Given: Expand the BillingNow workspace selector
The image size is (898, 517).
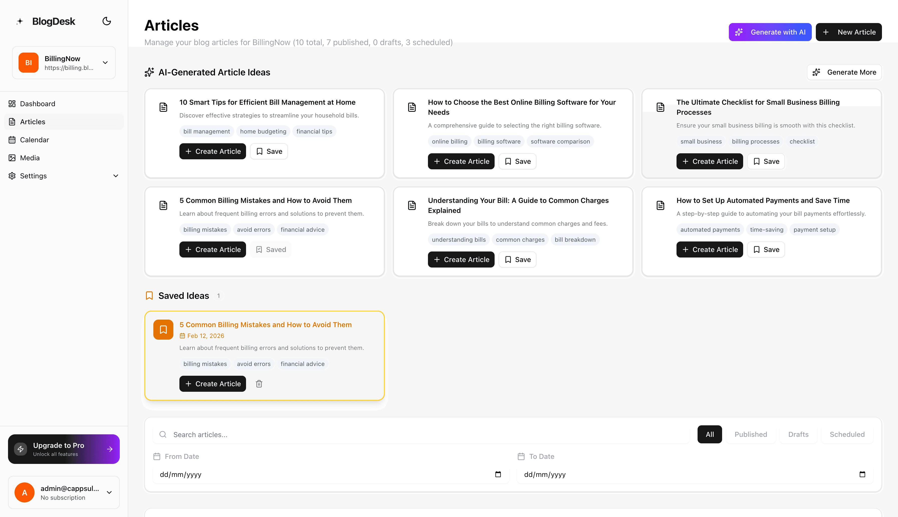Looking at the screenshot, I should (x=105, y=62).
